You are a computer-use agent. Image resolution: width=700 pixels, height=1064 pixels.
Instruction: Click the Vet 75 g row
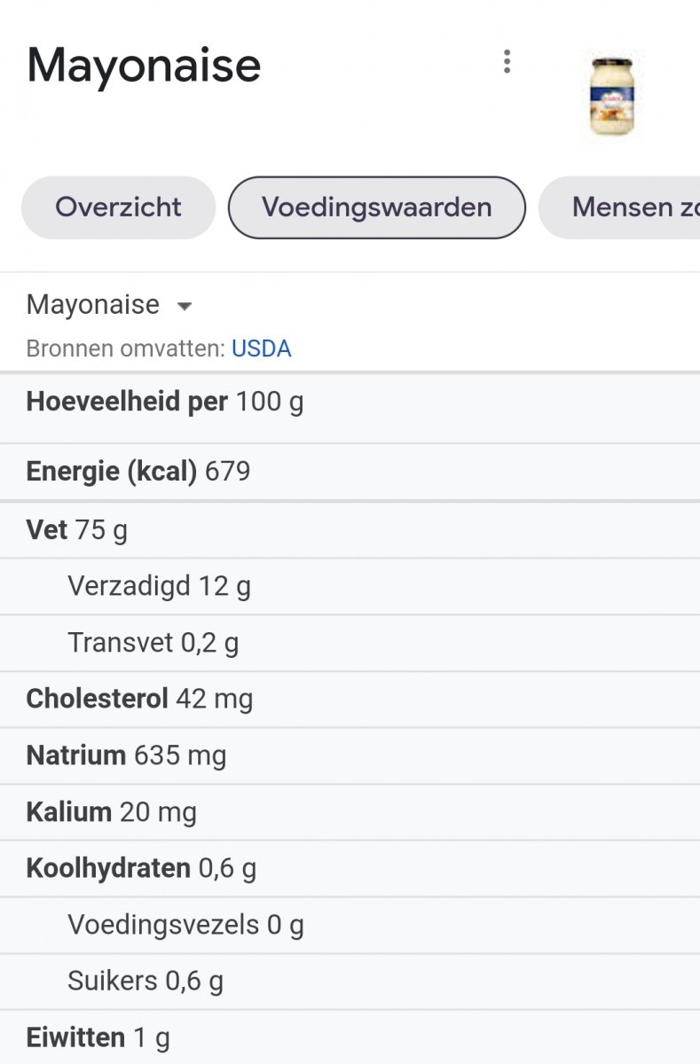[x=77, y=530]
